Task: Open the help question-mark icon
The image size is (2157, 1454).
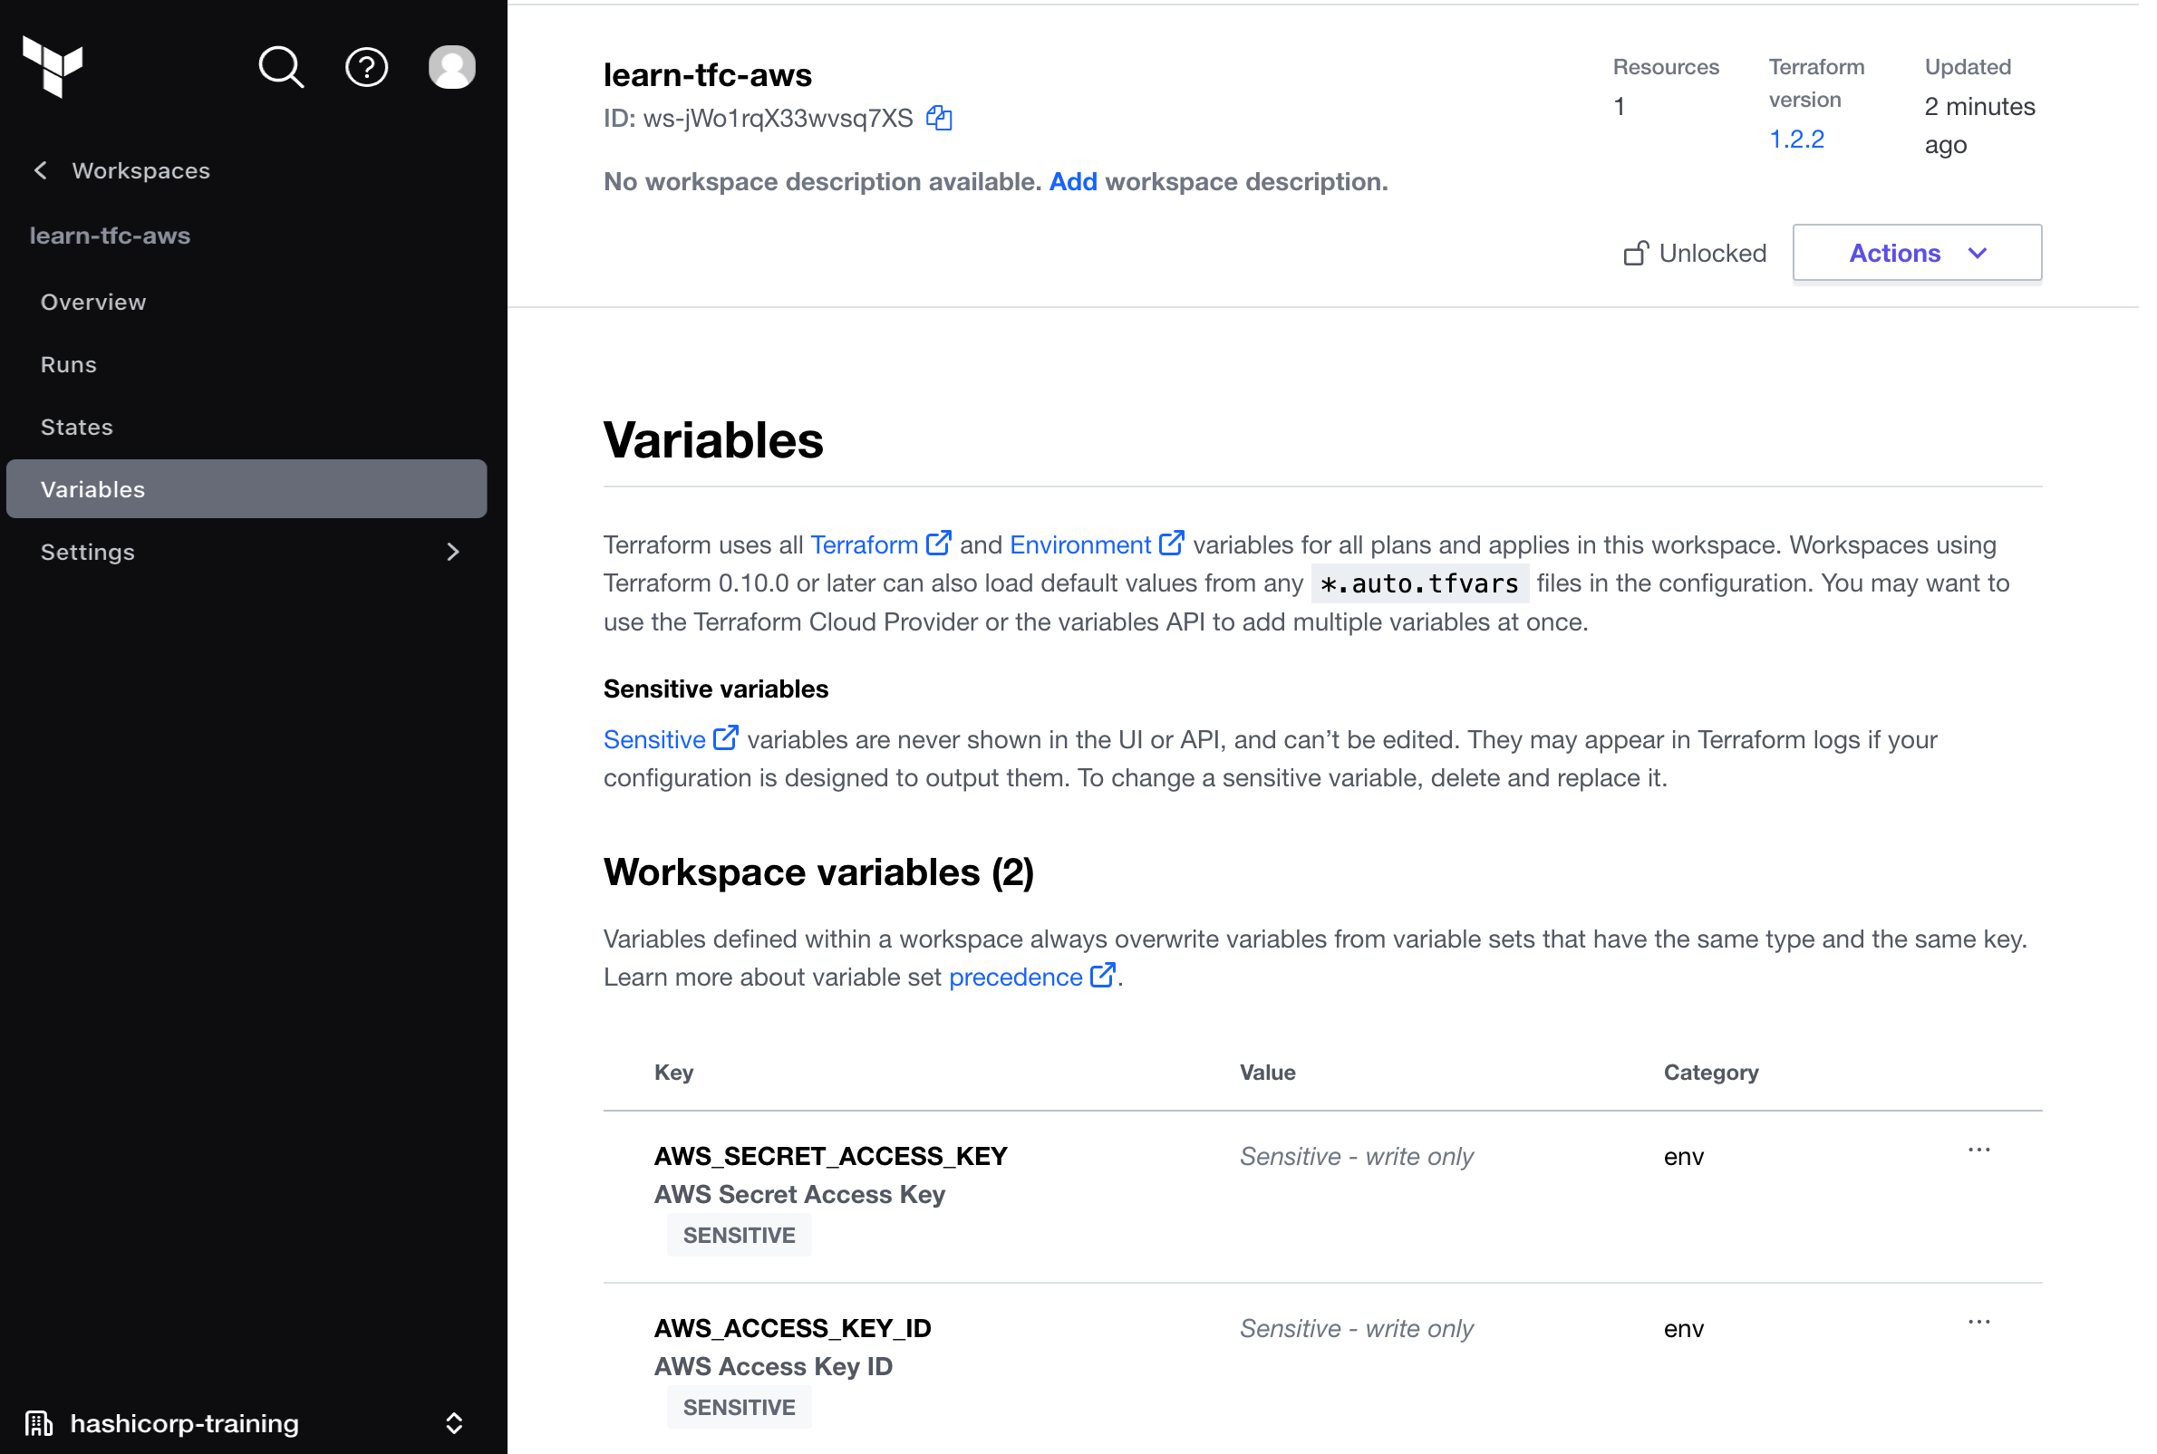Action: (x=366, y=67)
